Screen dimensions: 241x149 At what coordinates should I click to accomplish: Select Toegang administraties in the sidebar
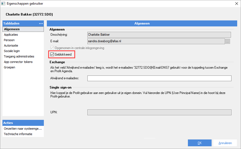19,56
